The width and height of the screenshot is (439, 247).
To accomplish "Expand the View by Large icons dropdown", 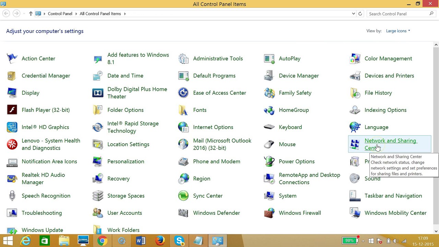I will pos(398,31).
